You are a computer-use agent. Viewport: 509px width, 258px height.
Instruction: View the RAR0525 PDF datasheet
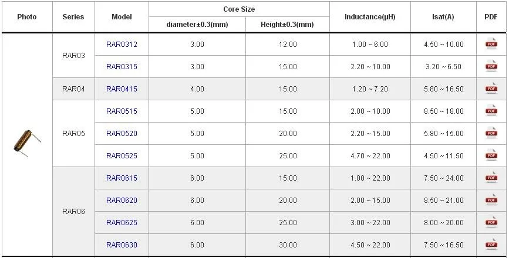coord(491,155)
